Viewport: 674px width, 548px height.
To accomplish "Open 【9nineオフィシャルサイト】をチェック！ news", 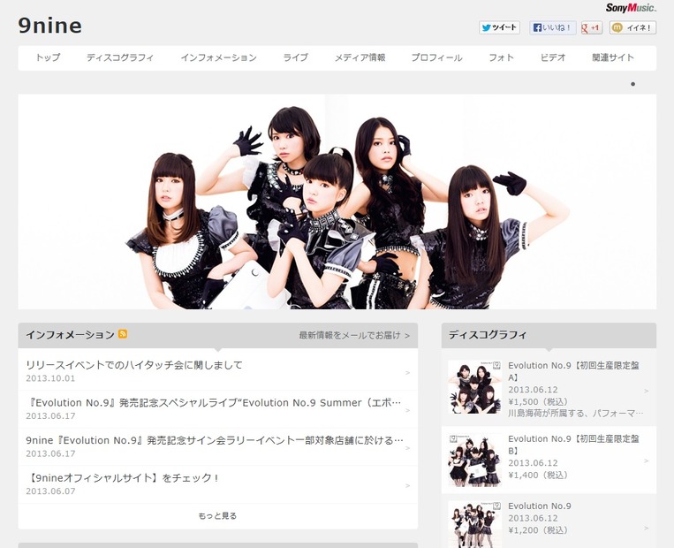I will pyautogui.click(x=123, y=478).
